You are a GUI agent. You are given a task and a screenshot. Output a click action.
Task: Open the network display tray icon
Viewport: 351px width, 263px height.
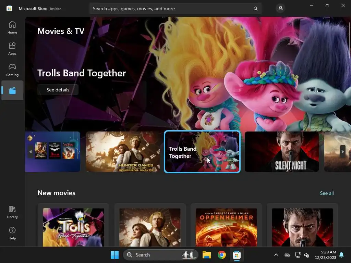(298, 255)
